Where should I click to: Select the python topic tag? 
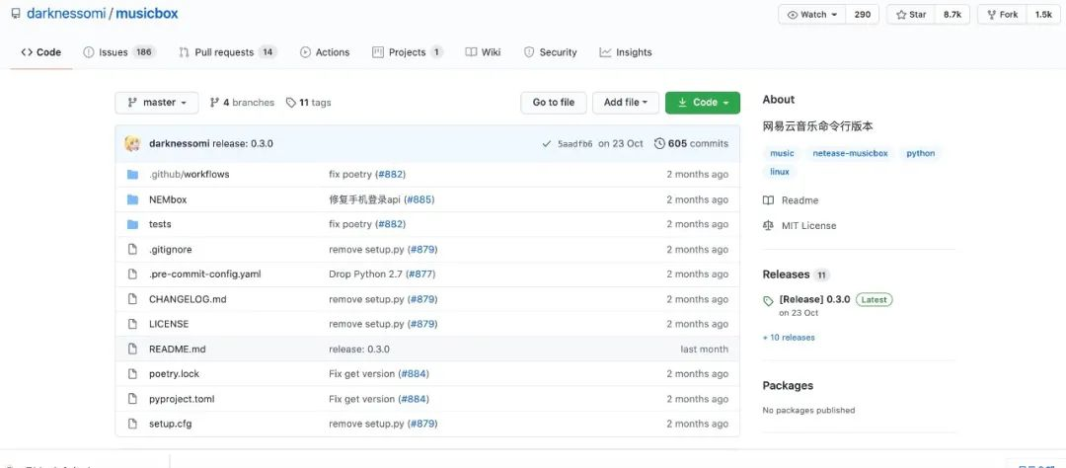tap(921, 153)
